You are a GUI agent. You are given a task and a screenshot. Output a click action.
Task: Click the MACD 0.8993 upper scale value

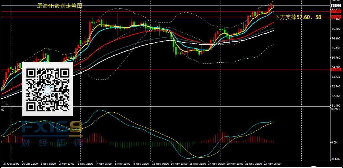pos(336,109)
